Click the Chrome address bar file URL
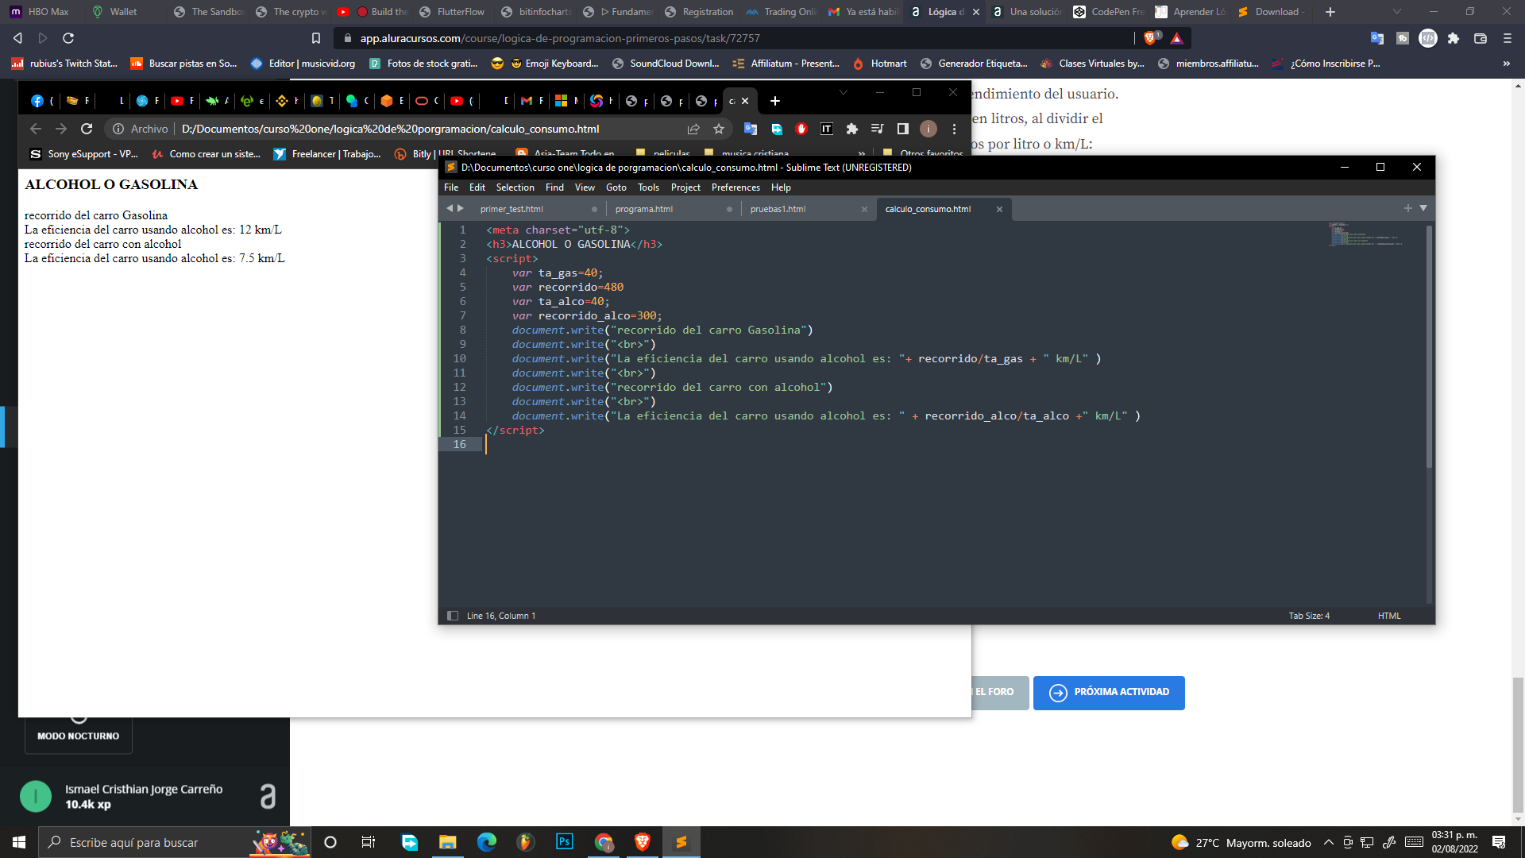This screenshot has height=858, width=1525. pyautogui.click(x=390, y=129)
